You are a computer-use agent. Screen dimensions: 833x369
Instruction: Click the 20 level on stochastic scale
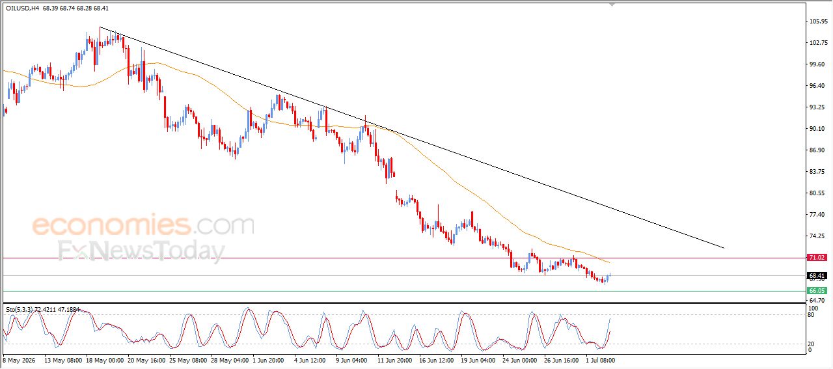(x=811, y=344)
